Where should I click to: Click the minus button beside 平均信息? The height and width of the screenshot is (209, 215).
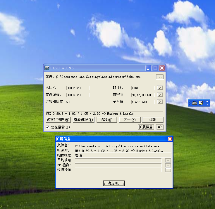click(168, 160)
